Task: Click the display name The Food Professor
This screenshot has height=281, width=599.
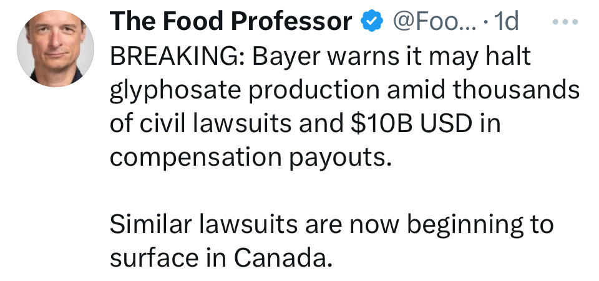Action: (x=231, y=22)
